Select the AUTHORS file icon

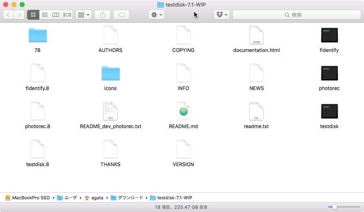click(x=111, y=35)
